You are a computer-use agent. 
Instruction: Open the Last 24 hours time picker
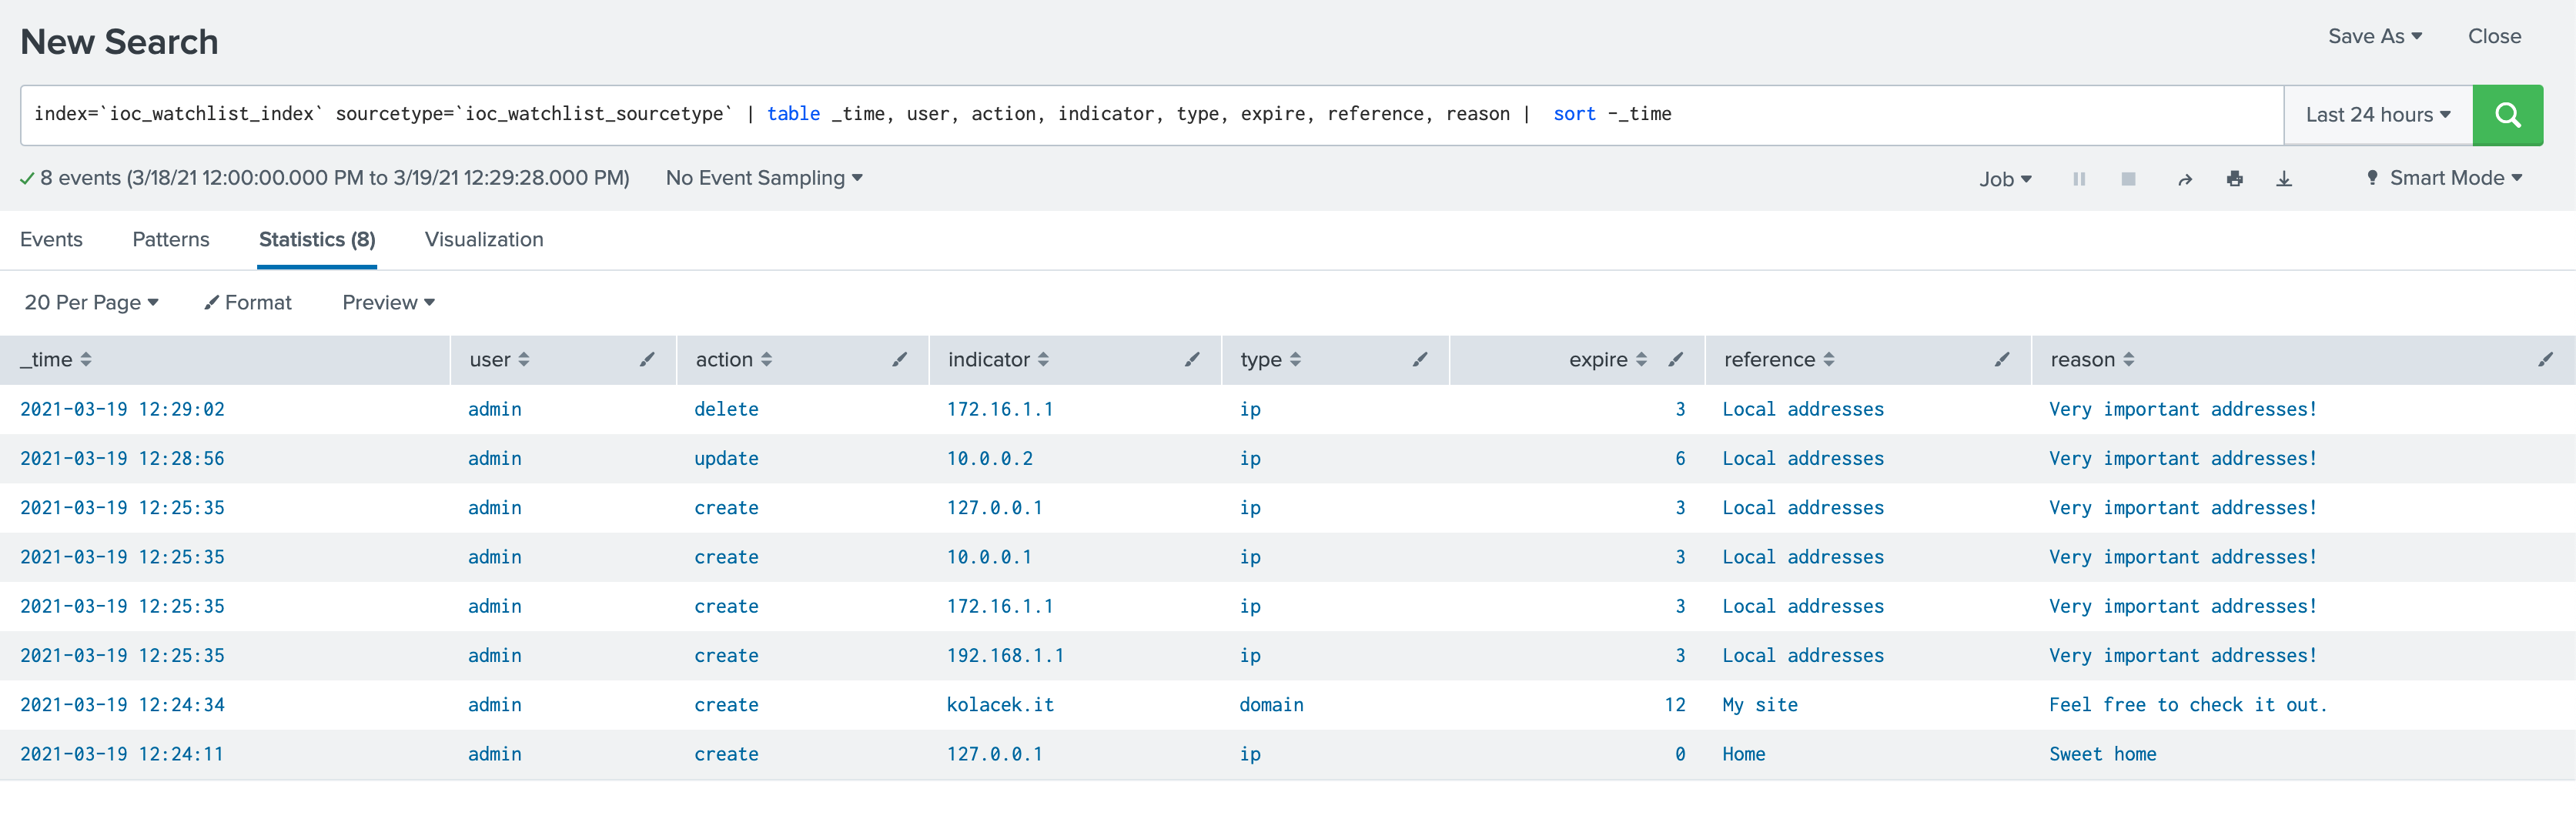pyautogui.click(x=2378, y=115)
